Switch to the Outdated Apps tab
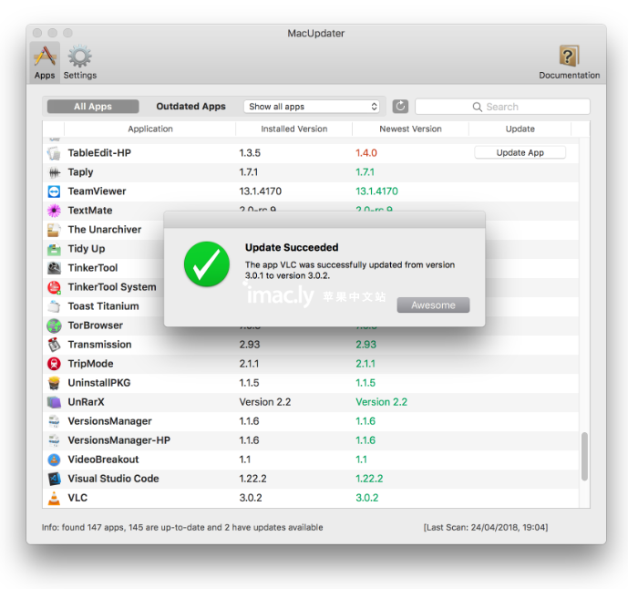Viewport: 628px width, 589px height. [x=191, y=107]
